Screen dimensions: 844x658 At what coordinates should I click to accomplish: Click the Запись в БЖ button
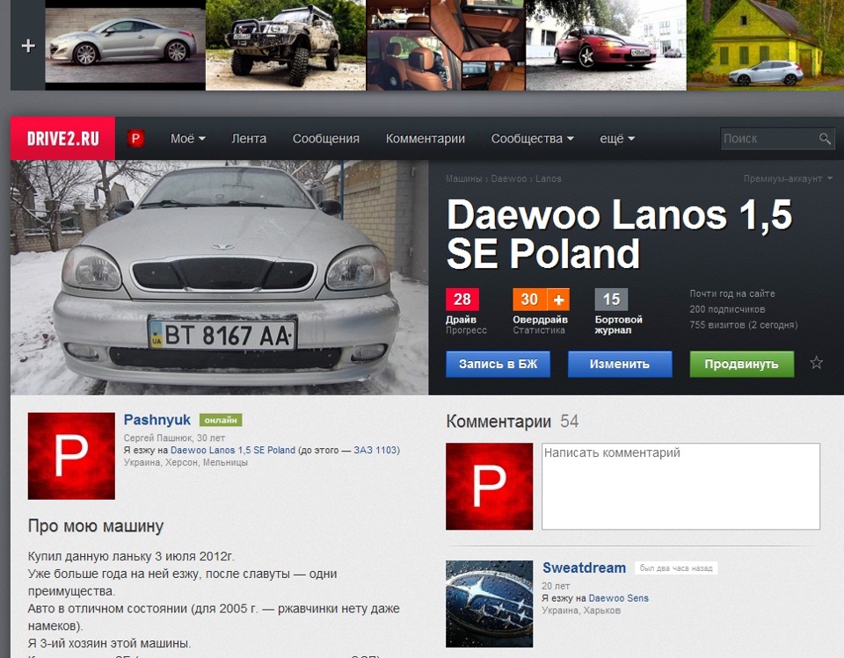(x=498, y=365)
